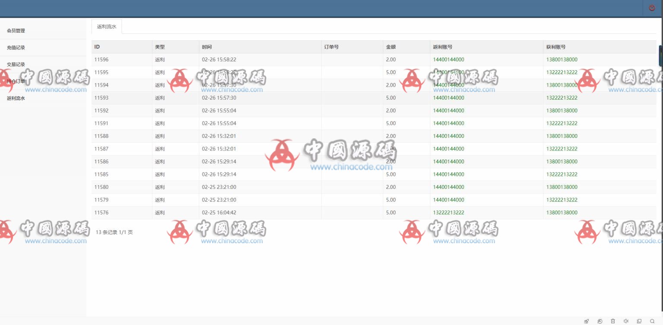Click 获利账号 13222213222 in row 11593

pyautogui.click(x=562, y=98)
